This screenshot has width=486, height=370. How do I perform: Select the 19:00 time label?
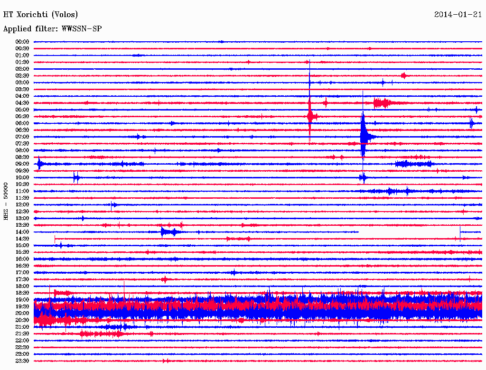(x=22, y=300)
